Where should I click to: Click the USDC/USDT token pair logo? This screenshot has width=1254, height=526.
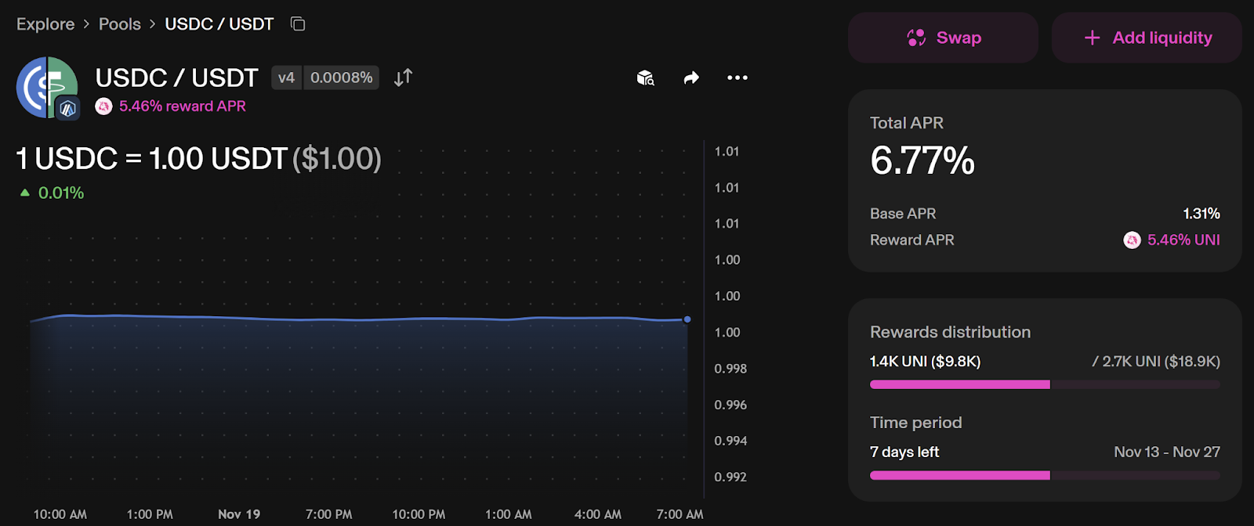click(47, 88)
